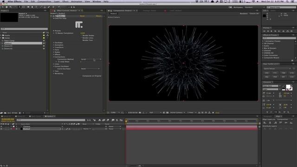
Task: Click Play in the Preview panel
Action: point(271,31)
